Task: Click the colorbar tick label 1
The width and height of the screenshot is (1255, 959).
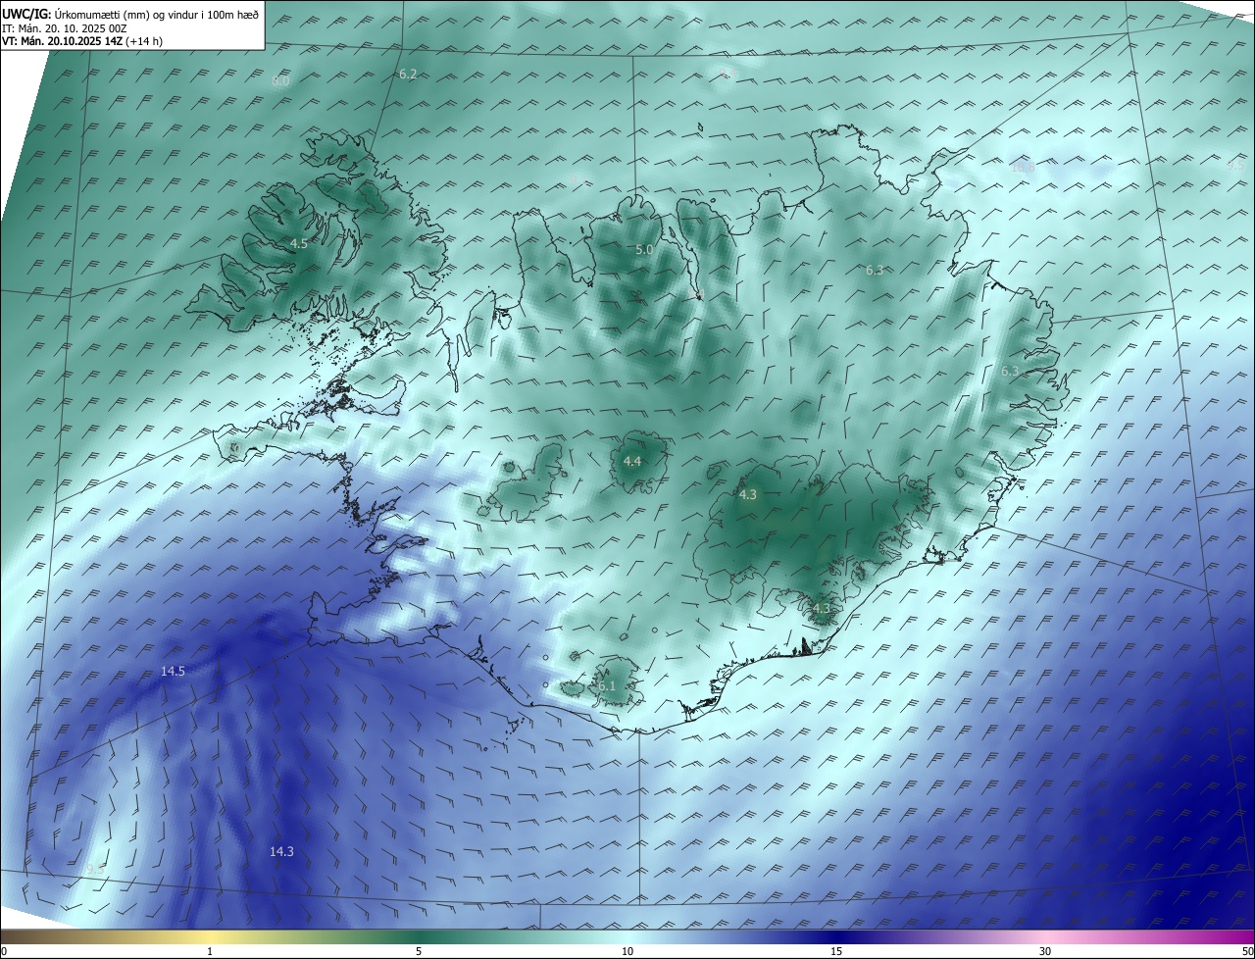Action: click(210, 951)
